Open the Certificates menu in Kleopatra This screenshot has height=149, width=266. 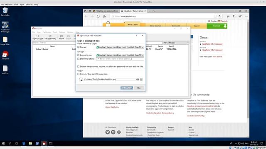pos(47,32)
